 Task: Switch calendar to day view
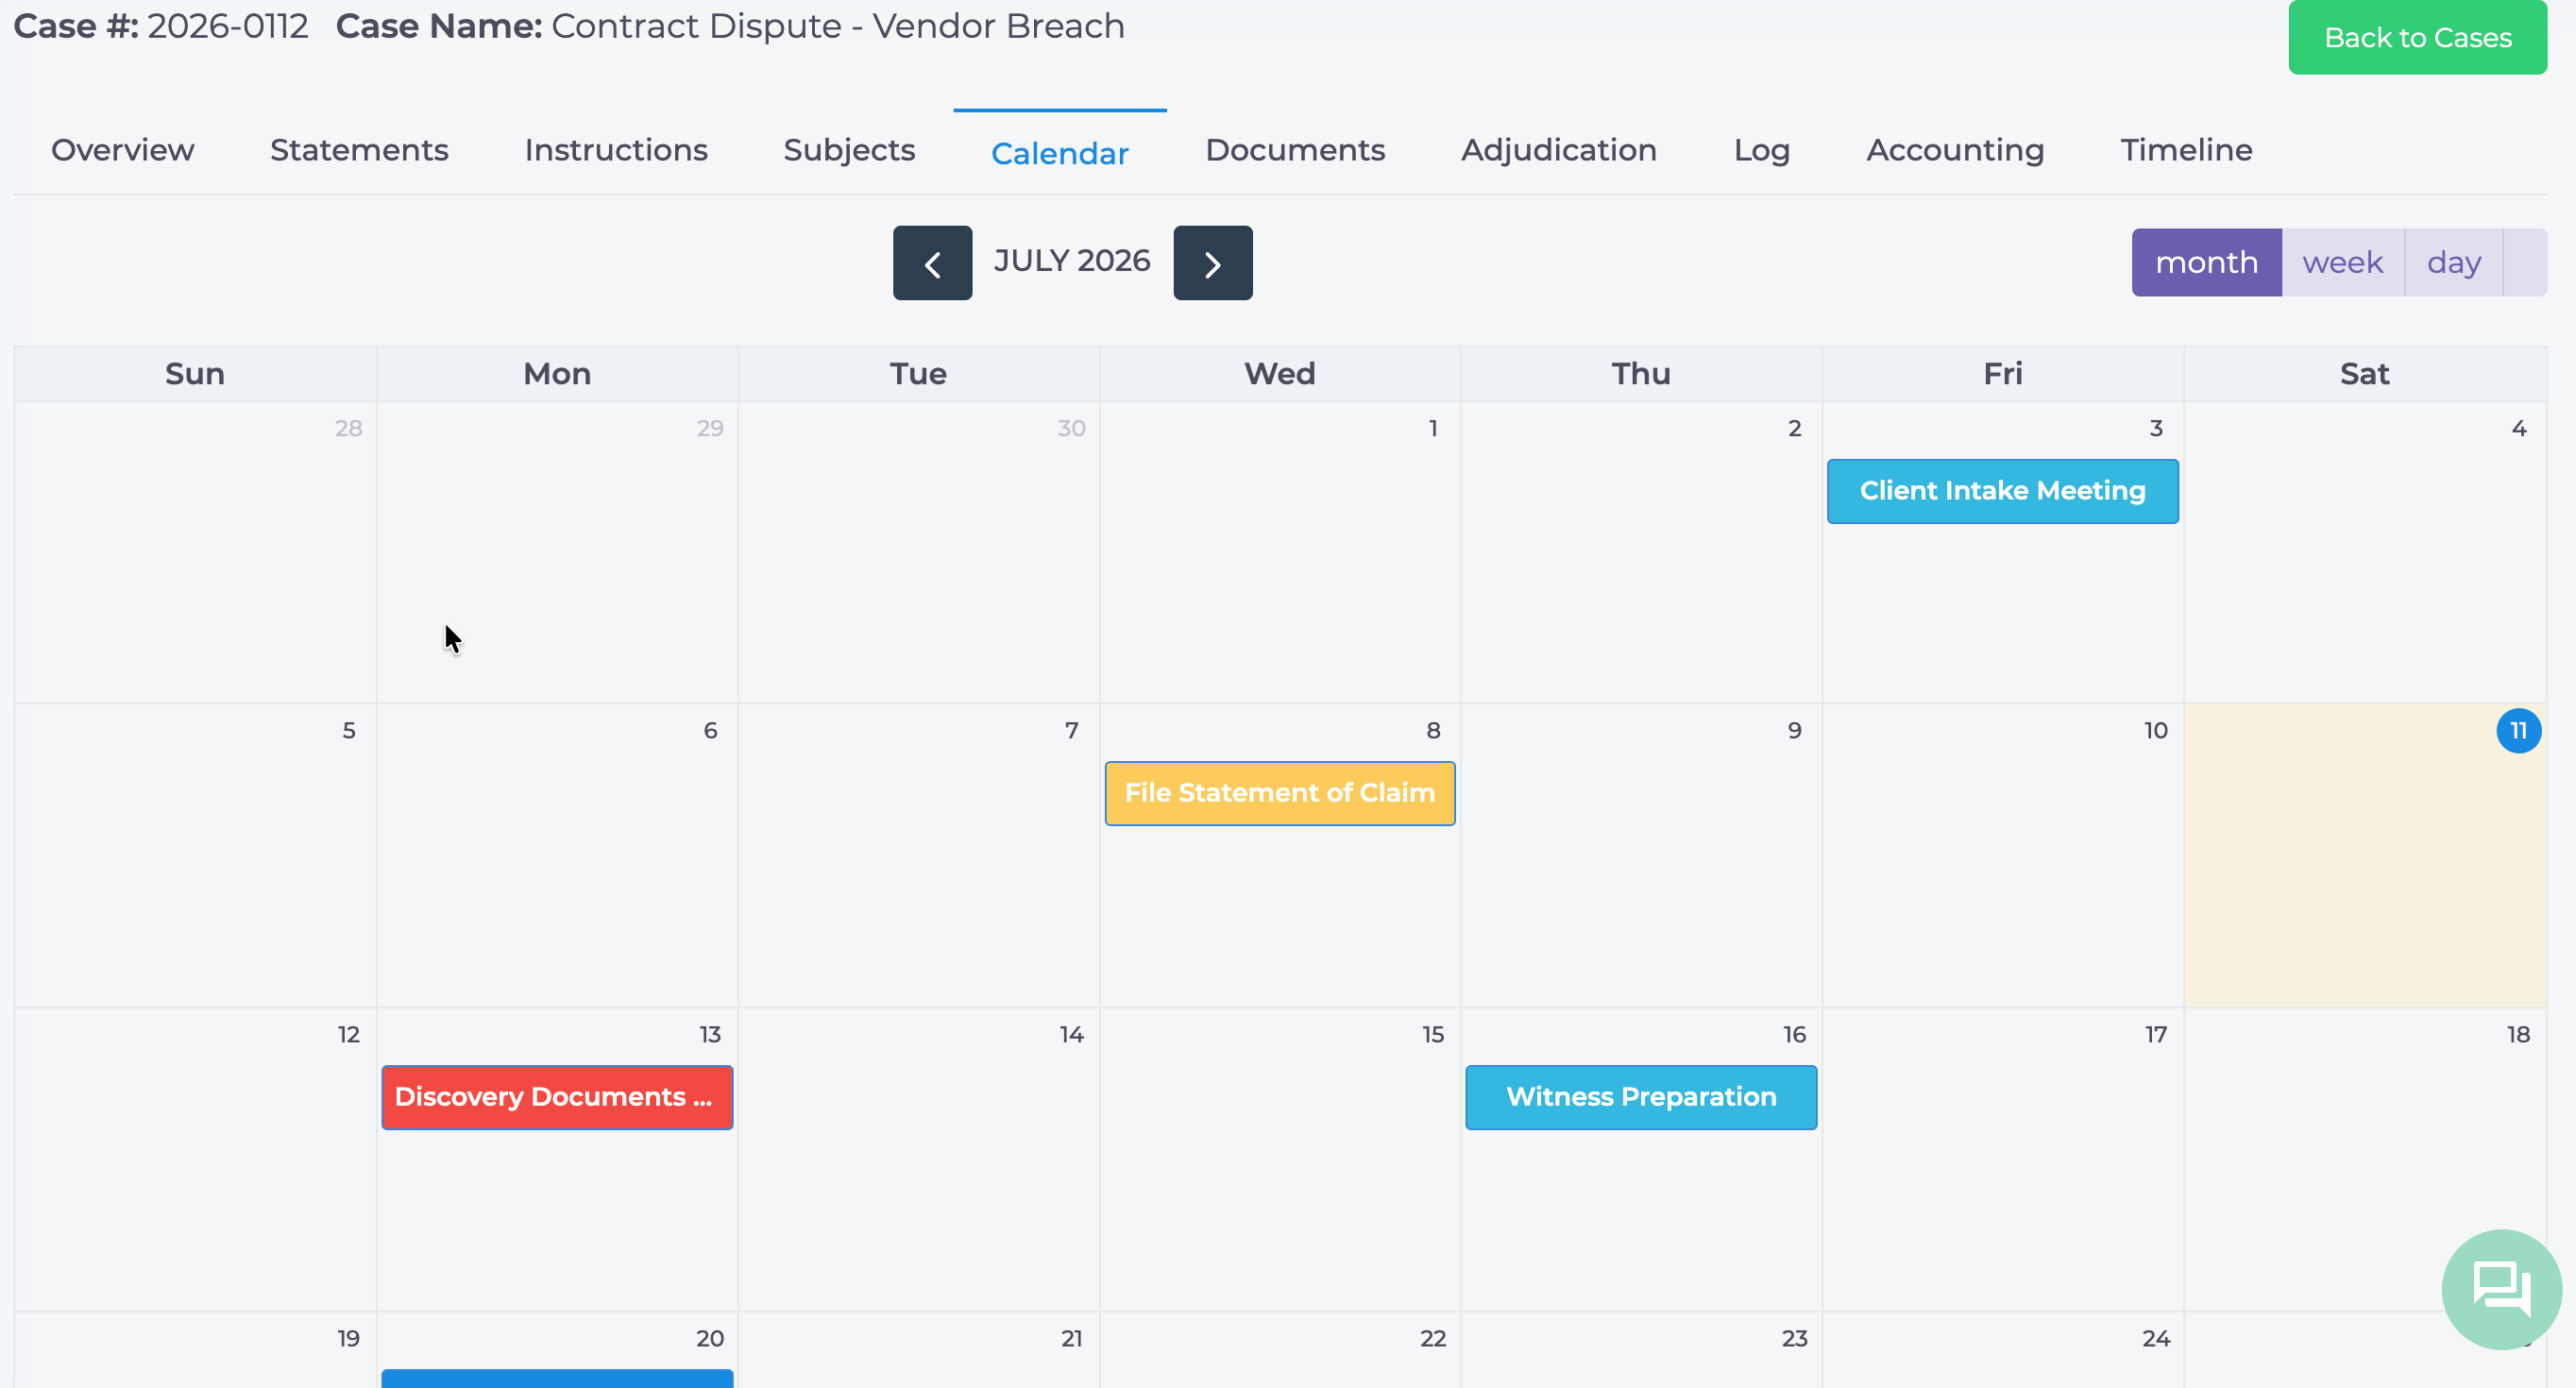(x=2453, y=263)
